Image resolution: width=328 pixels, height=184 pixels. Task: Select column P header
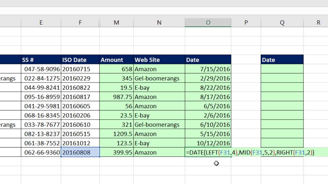pos(246,22)
